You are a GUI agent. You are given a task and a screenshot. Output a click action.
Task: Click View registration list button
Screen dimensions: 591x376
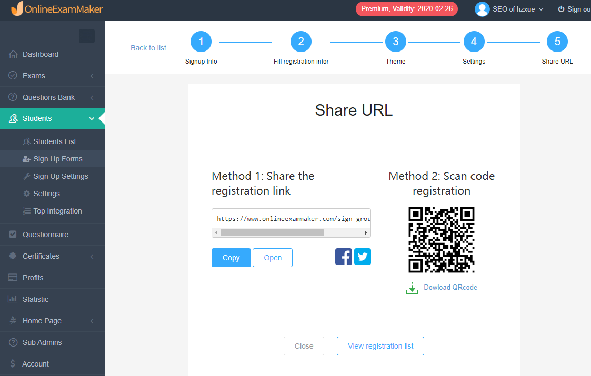coord(380,346)
